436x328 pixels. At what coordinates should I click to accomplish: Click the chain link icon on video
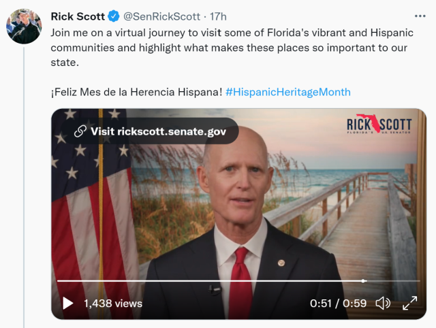coord(80,131)
